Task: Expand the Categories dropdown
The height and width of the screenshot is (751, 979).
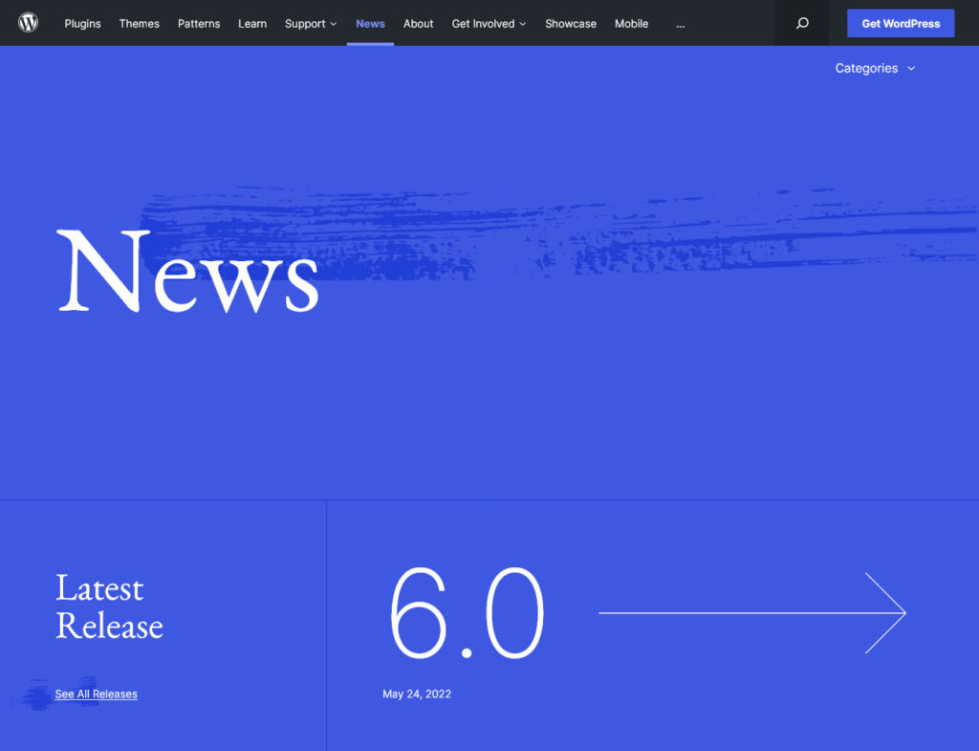Action: point(875,68)
